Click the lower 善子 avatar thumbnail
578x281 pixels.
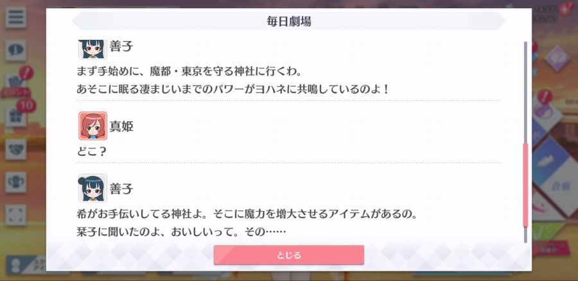(x=93, y=188)
